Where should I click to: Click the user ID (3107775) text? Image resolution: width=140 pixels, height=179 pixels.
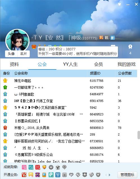[x=89, y=38]
